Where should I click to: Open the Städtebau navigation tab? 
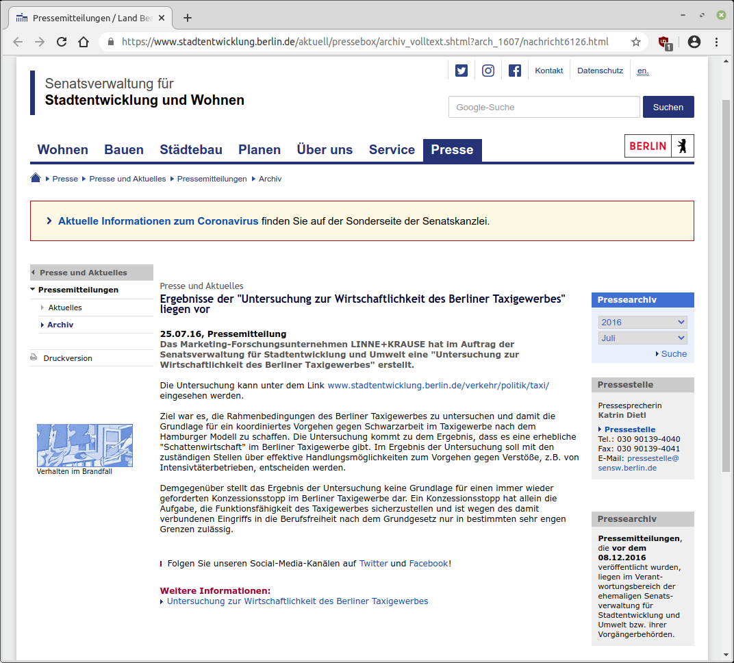pos(191,149)
